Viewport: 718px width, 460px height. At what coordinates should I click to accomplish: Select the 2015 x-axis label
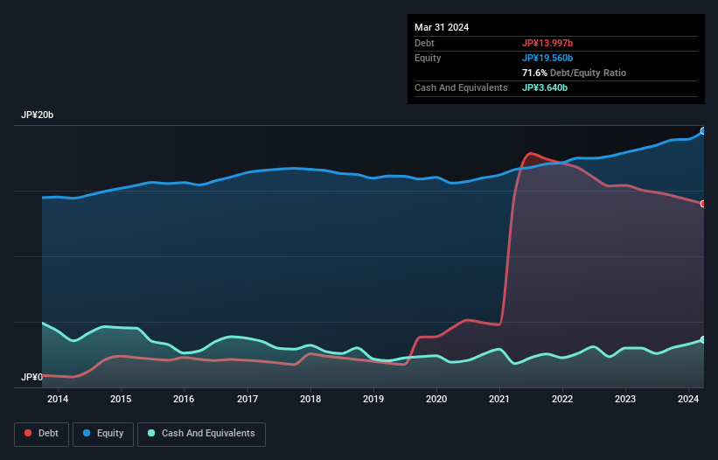(121, 399)
